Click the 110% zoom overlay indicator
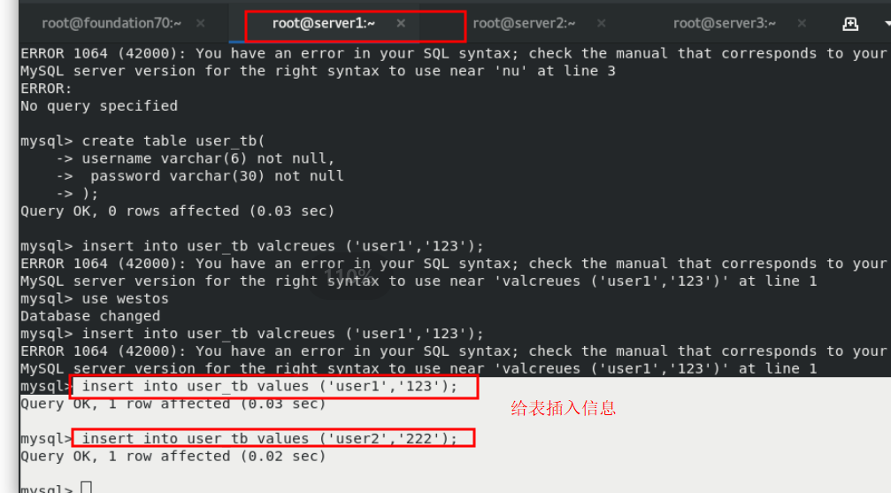Image resolution: width=891 pixels, height=493 pixels. (349, 277)
